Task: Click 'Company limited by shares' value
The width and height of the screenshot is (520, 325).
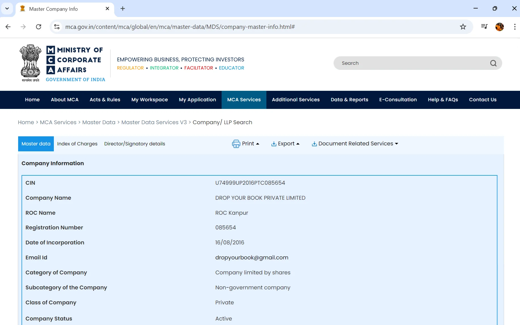Action: click(253, 273)
